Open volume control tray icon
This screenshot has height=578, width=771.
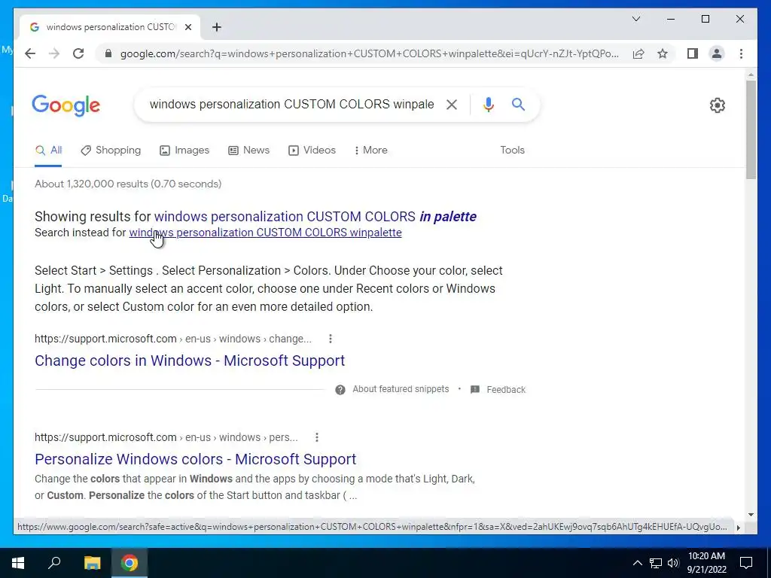coord(673,563)
